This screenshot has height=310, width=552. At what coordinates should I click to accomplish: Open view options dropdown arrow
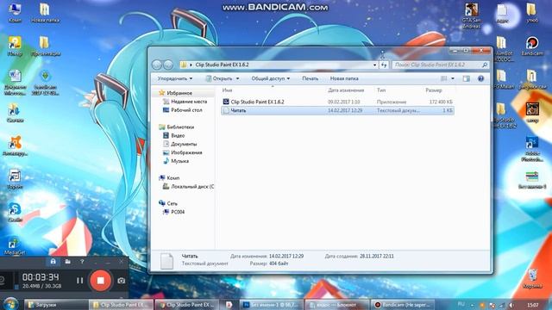click(x=453, y=78)
